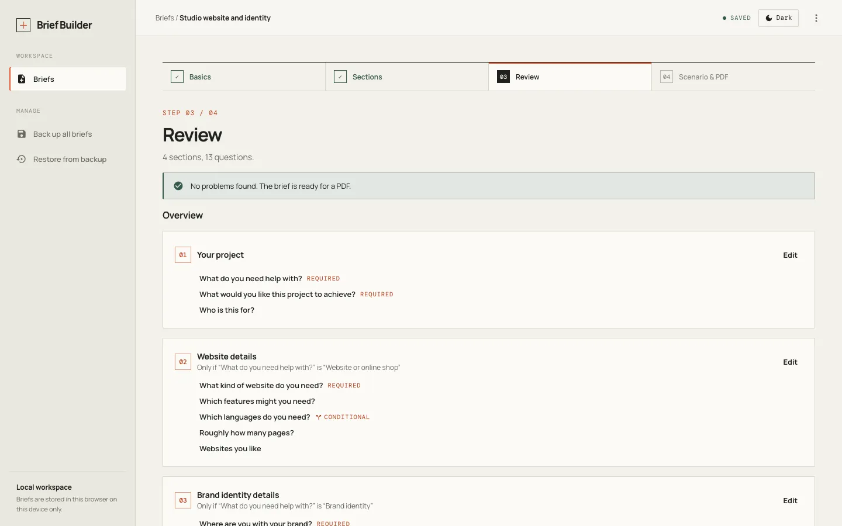The width and height of the screenshot is (842, 526).
Task: Click "What would you like this project to achieve?"
Action: point(277,295)
